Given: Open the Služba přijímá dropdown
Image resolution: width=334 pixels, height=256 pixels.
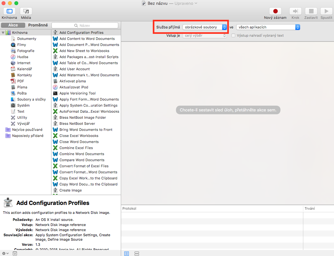Looking at the screenshot, I should pyautogui.click(x=205, y=27).
